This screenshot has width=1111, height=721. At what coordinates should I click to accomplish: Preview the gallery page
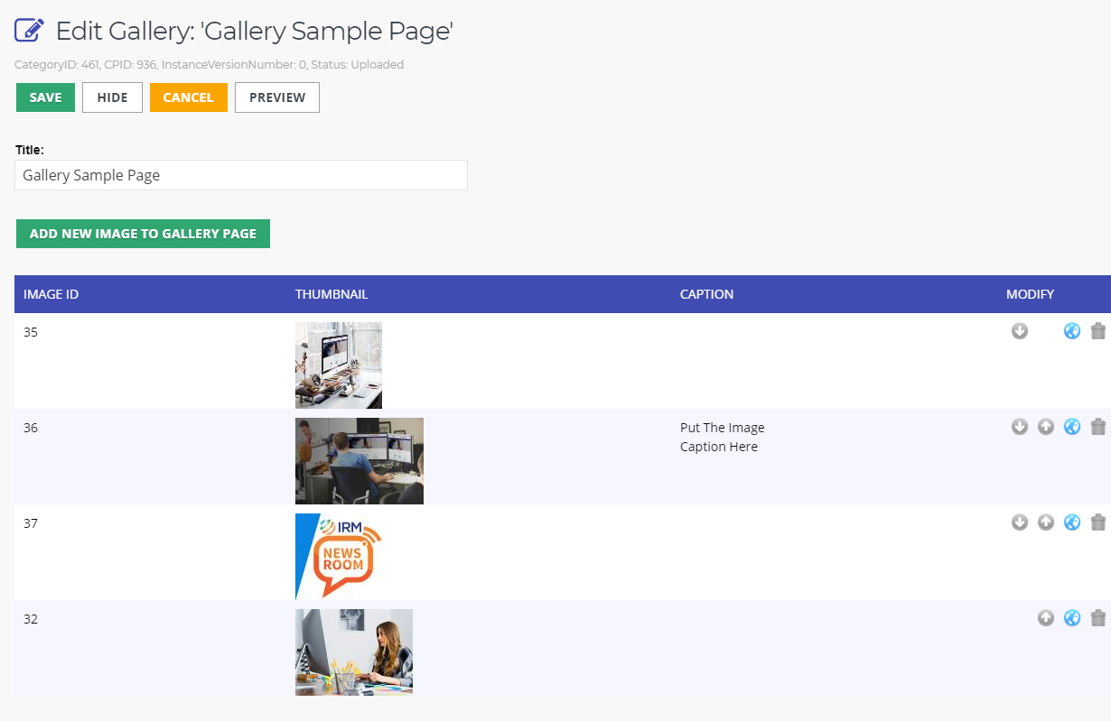277,97
